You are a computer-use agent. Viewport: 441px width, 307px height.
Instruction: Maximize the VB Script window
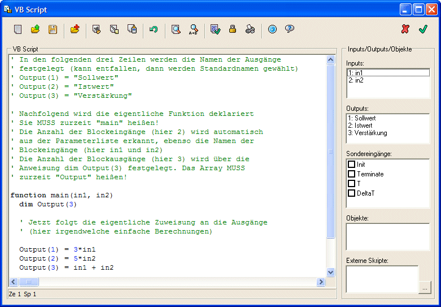418,9
